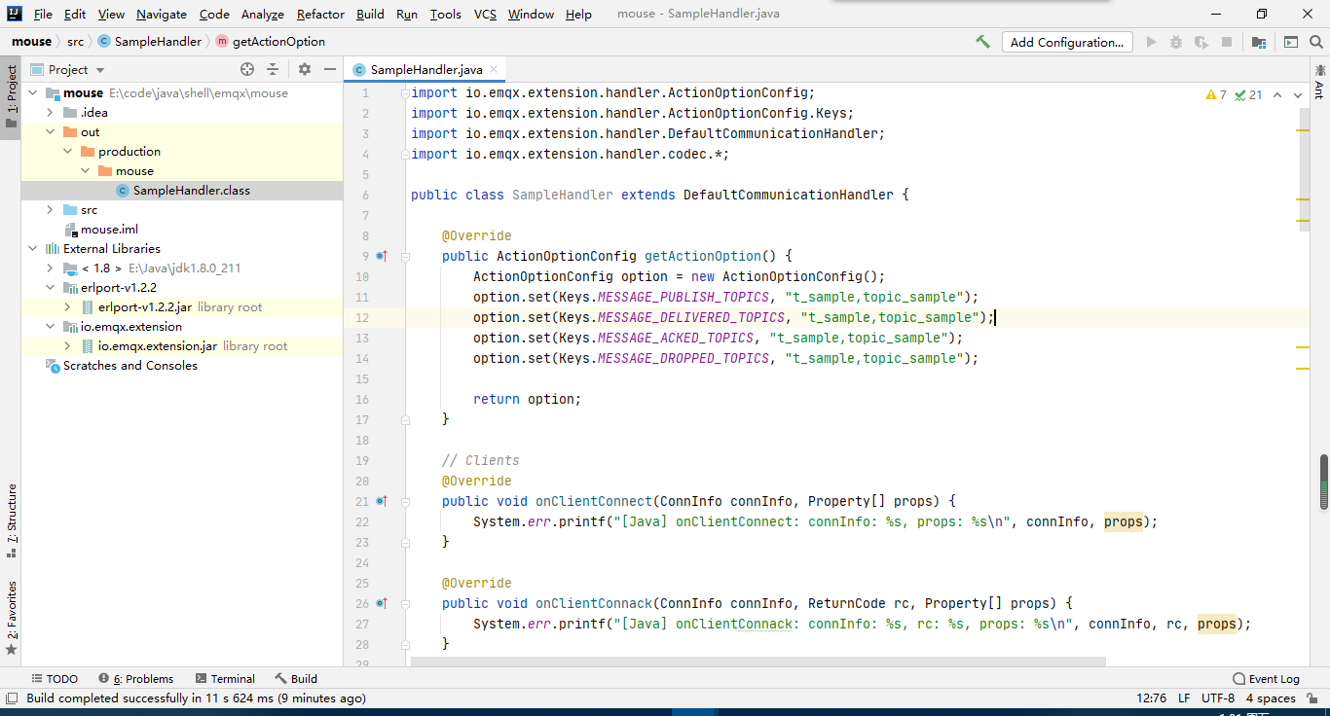Open the VCS menu
This screenshot has height=716, width=1330.
point(485,14)
